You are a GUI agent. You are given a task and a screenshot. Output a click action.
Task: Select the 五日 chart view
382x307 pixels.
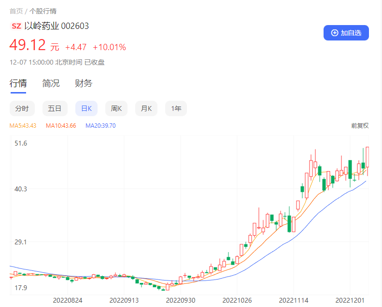[x=55, y=108]
